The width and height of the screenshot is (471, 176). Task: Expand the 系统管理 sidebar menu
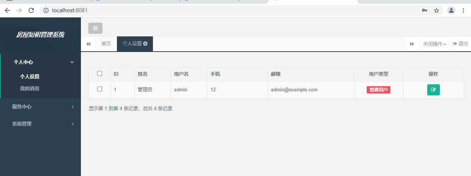pos(41,124)
